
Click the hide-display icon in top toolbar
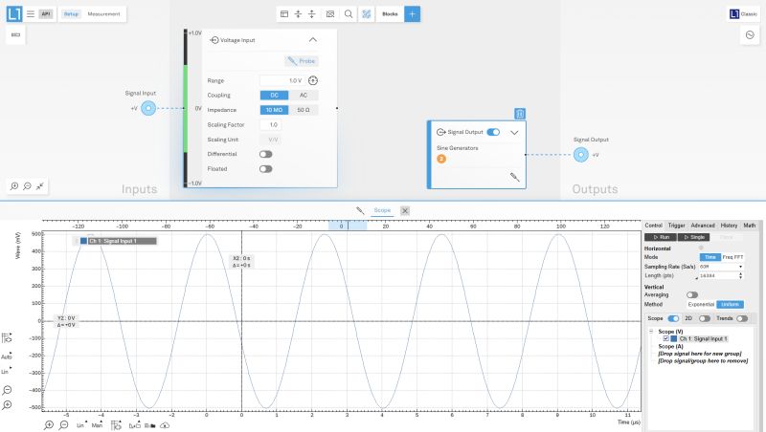[x=330, y=14]
